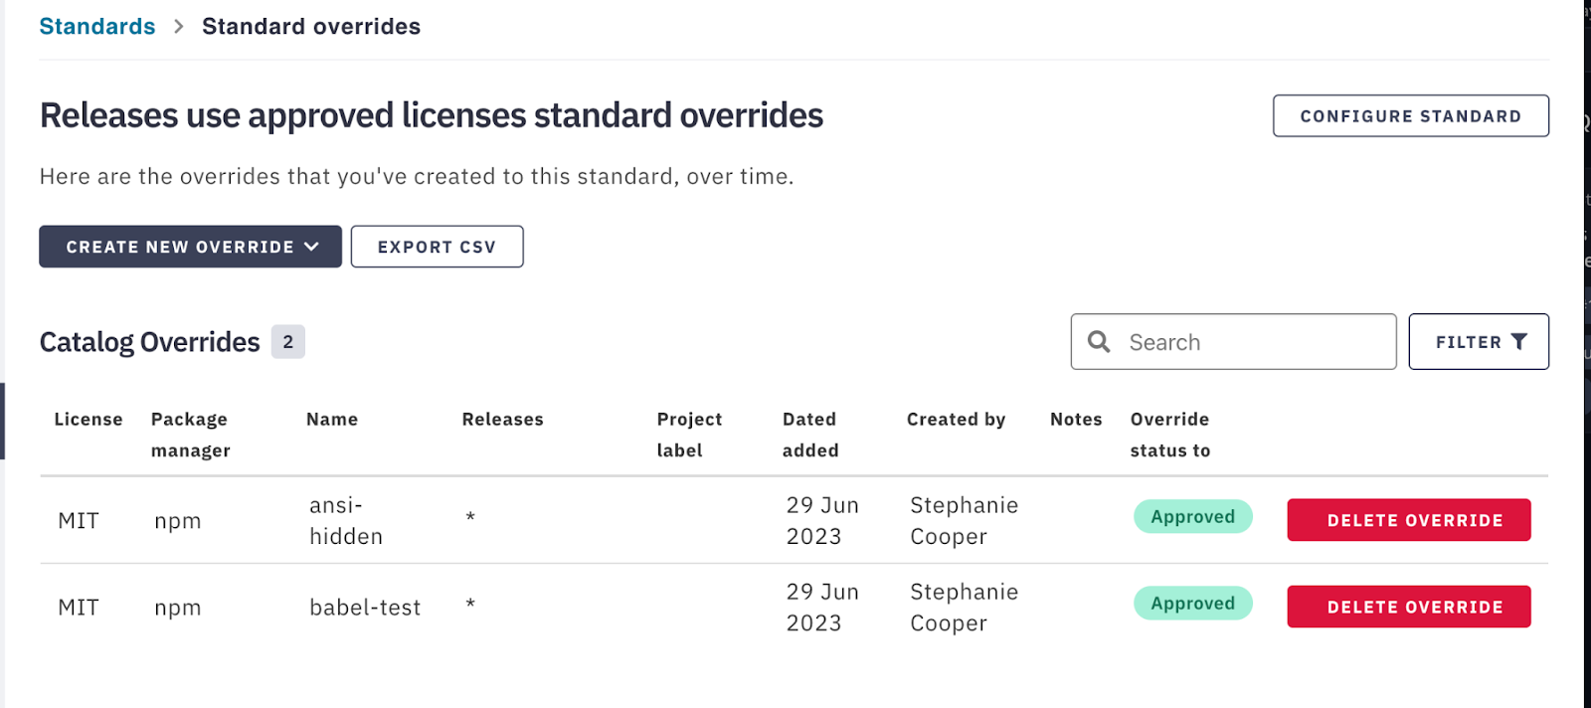The width and height of the screenshot is (1591, 708).
Task: Click 29 Jun 2023 date in babel-test row
Action: pyautogui.click(x=822, y=608)
